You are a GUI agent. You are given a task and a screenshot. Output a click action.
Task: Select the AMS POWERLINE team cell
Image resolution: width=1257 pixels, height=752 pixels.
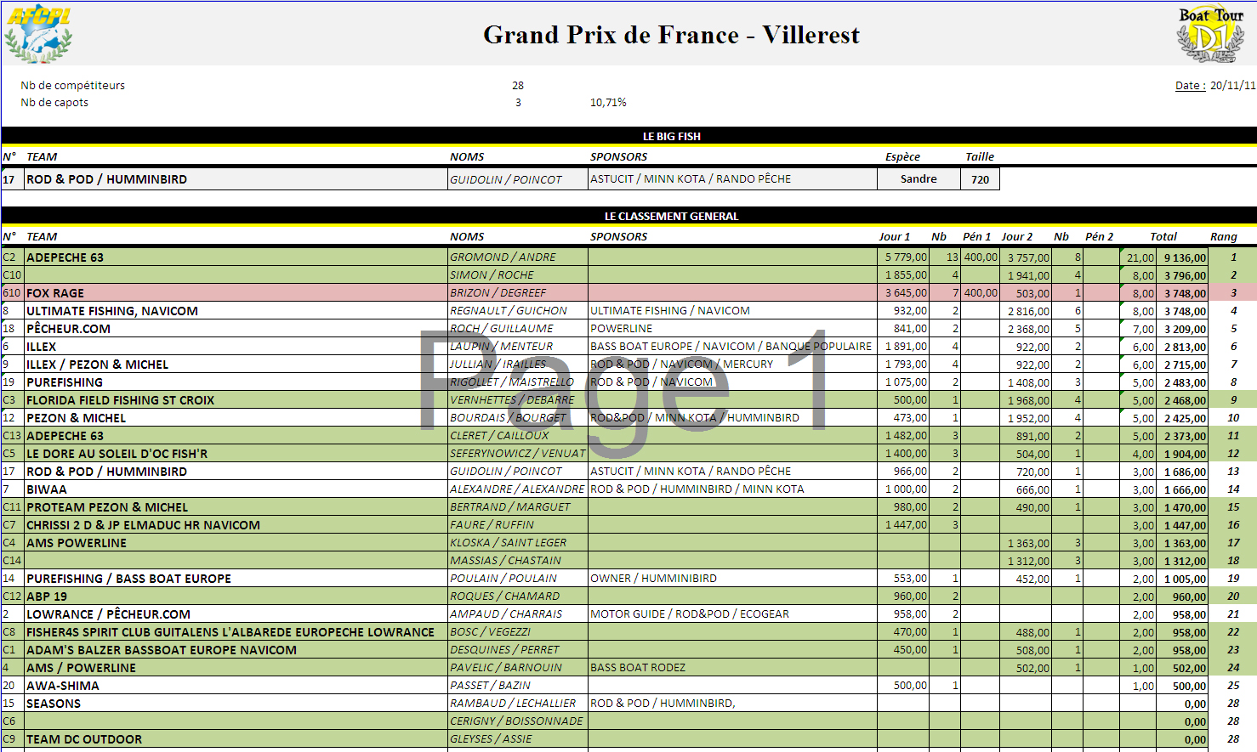(x=236, y=542)
